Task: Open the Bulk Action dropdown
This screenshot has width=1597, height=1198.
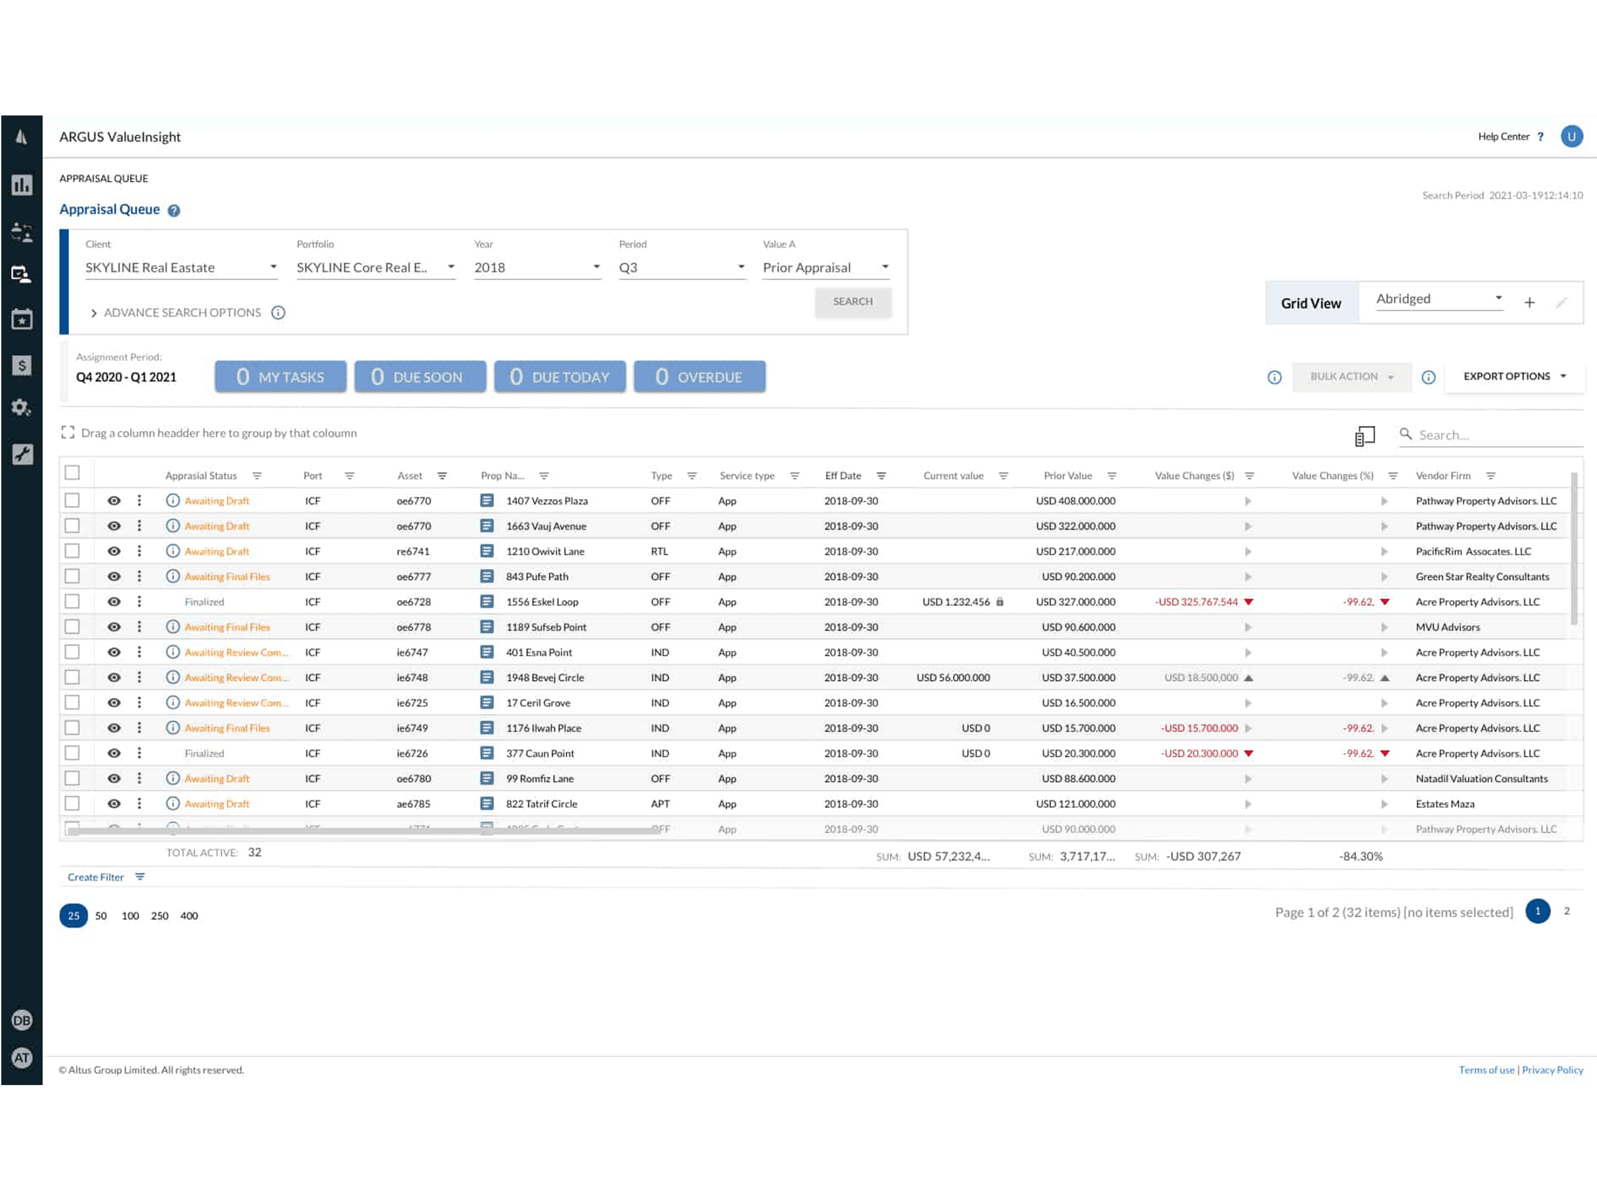Action: click(x=1352, y=377)
